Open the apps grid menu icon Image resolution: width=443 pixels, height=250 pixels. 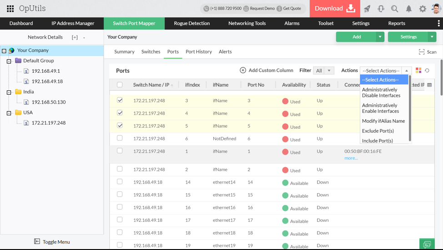pos(10,9)
